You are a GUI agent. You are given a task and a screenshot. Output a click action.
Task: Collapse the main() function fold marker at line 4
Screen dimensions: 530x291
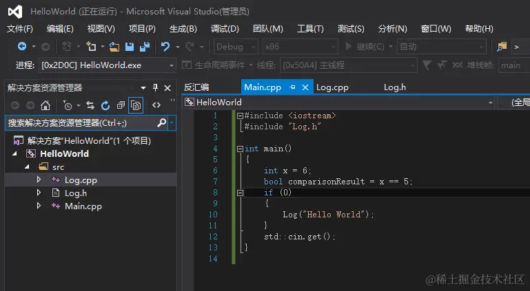240,149
